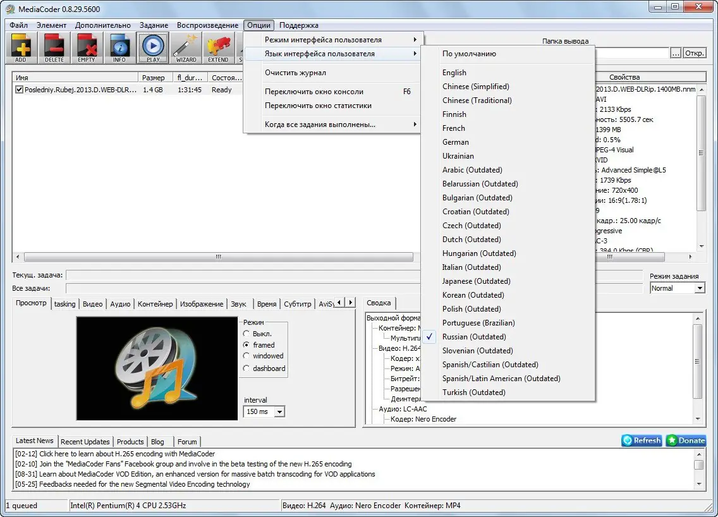Click Кодер: Nero Encoder tree item
Screen dimensions: 718x517
pos(423,419)
